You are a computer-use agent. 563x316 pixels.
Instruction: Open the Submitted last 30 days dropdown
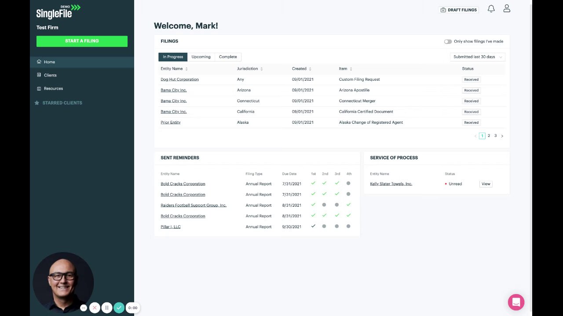pyautogui.click(x=477, y=57)
